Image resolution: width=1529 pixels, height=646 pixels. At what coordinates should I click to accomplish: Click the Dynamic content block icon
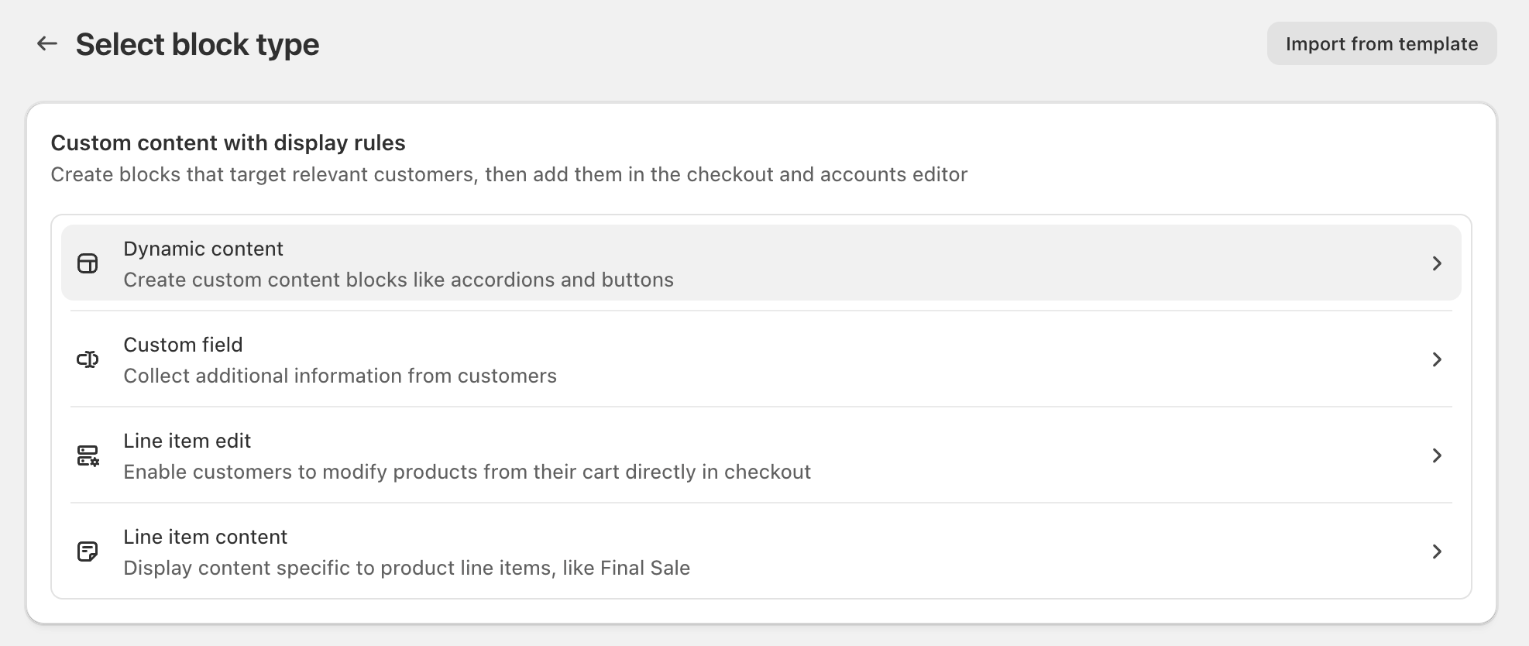click(x=88, y=263)
